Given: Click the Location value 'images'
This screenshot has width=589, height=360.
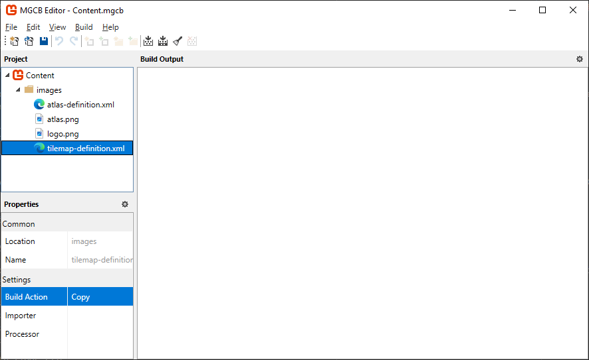Looking at the screenshot, I should (x=84, y=241).
